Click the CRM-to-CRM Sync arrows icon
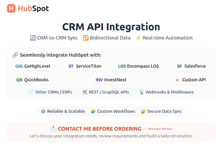The height and width of the screenshot is (146, 222). click(x=33, y=38)
